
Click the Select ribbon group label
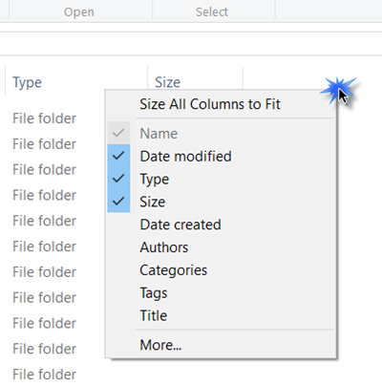(x=212, y=12)
